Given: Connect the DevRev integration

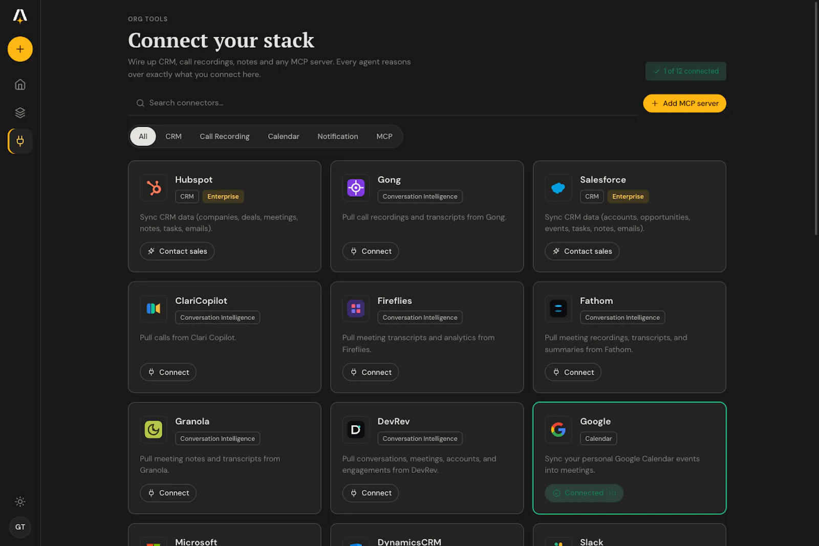Looking at the screenshot, I should (371, 493).
